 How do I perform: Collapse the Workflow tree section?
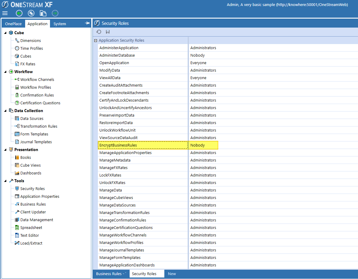[x=5, y=72]
